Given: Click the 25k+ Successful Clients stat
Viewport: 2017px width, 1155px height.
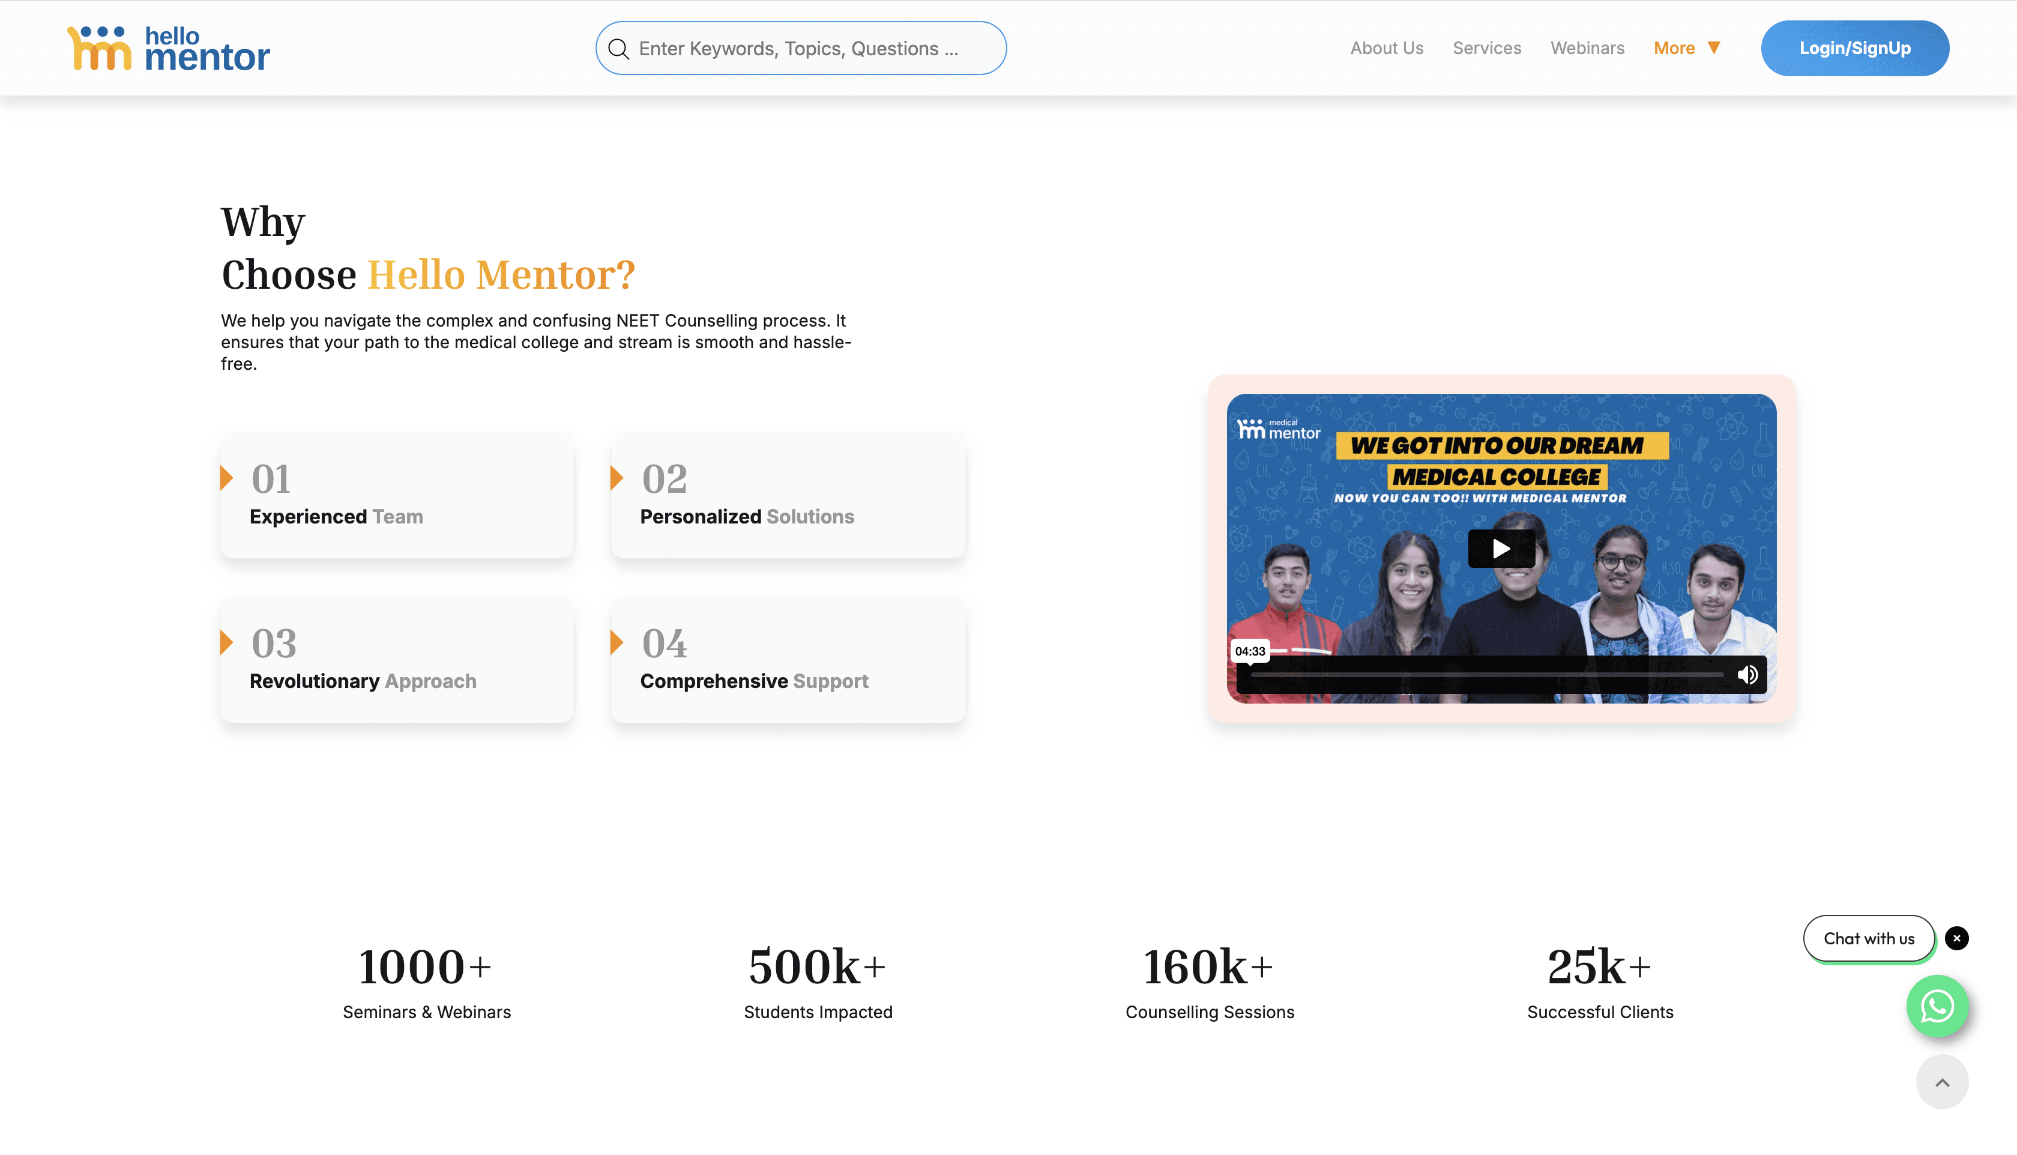Looking at the screenshot, I should [x=1600, y=982].
